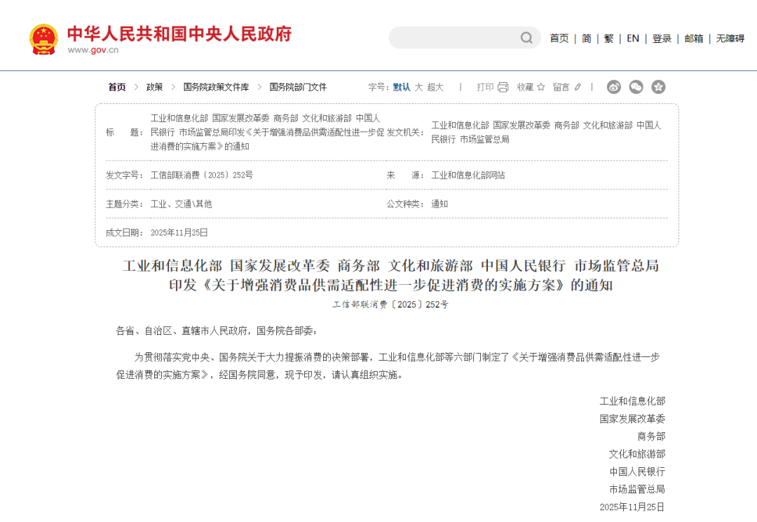Click the star icon next to 收藏

point(540,87)
